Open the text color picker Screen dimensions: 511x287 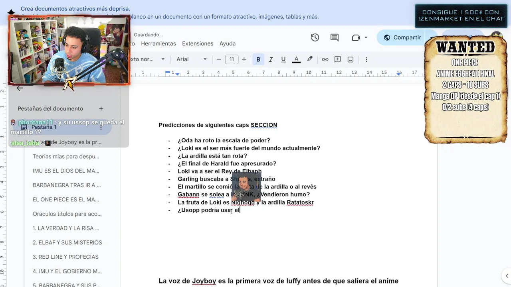(296, 59)
